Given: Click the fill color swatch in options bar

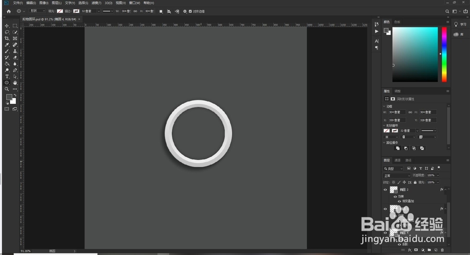Looking at the screenshot, I should 60,11.
